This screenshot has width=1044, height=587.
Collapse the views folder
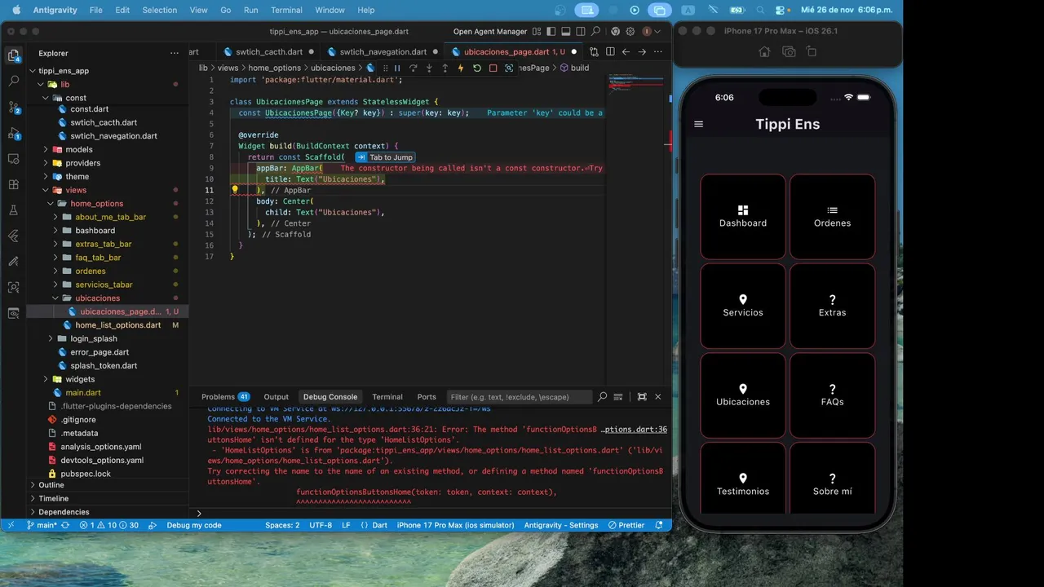pos(76,190)
